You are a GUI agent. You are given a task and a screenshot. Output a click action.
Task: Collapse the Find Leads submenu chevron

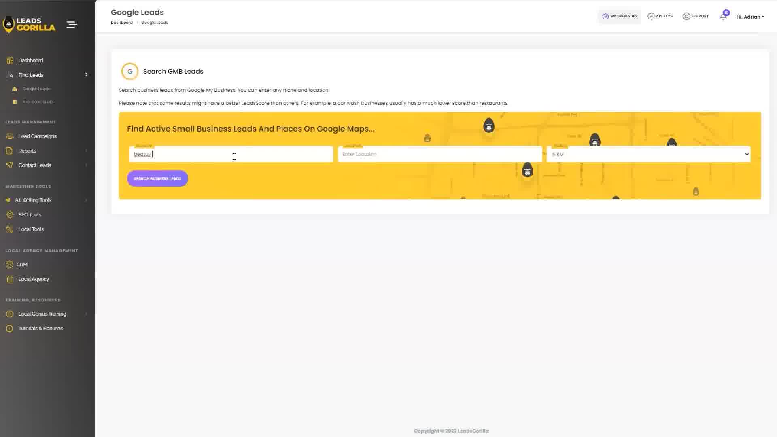[x=86, y=75]
